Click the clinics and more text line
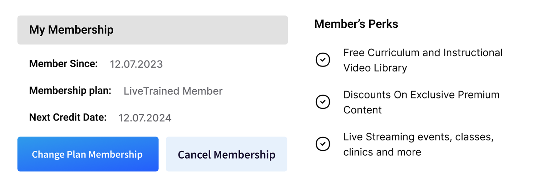The height and width of the screenshot is (187, 536). [x=382, y=152]
